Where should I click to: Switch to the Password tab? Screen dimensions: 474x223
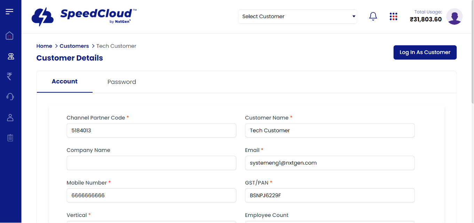coord(121,82)
